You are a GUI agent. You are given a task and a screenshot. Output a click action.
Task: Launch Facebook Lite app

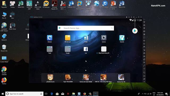coord(86,49)
